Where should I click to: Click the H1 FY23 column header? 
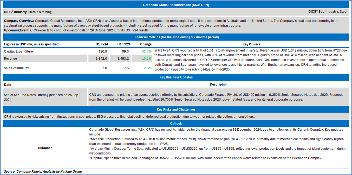pyautogui.click(x=123, y=44)
